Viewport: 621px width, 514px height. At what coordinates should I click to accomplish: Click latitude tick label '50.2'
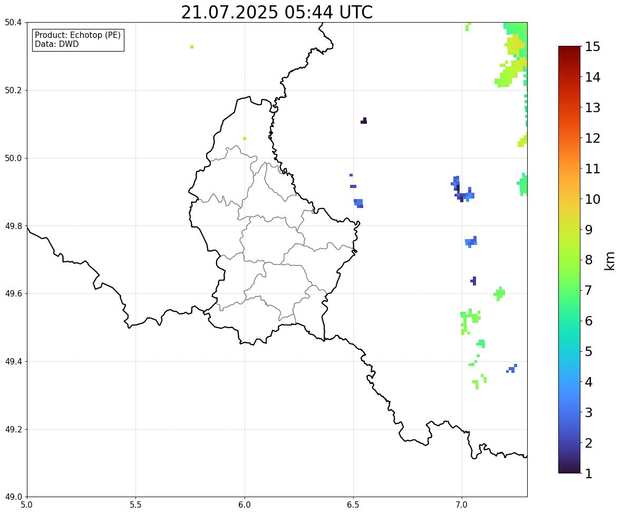(x=13, y=90)
